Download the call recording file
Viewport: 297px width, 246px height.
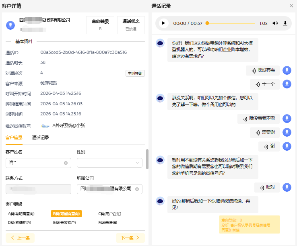285,23
